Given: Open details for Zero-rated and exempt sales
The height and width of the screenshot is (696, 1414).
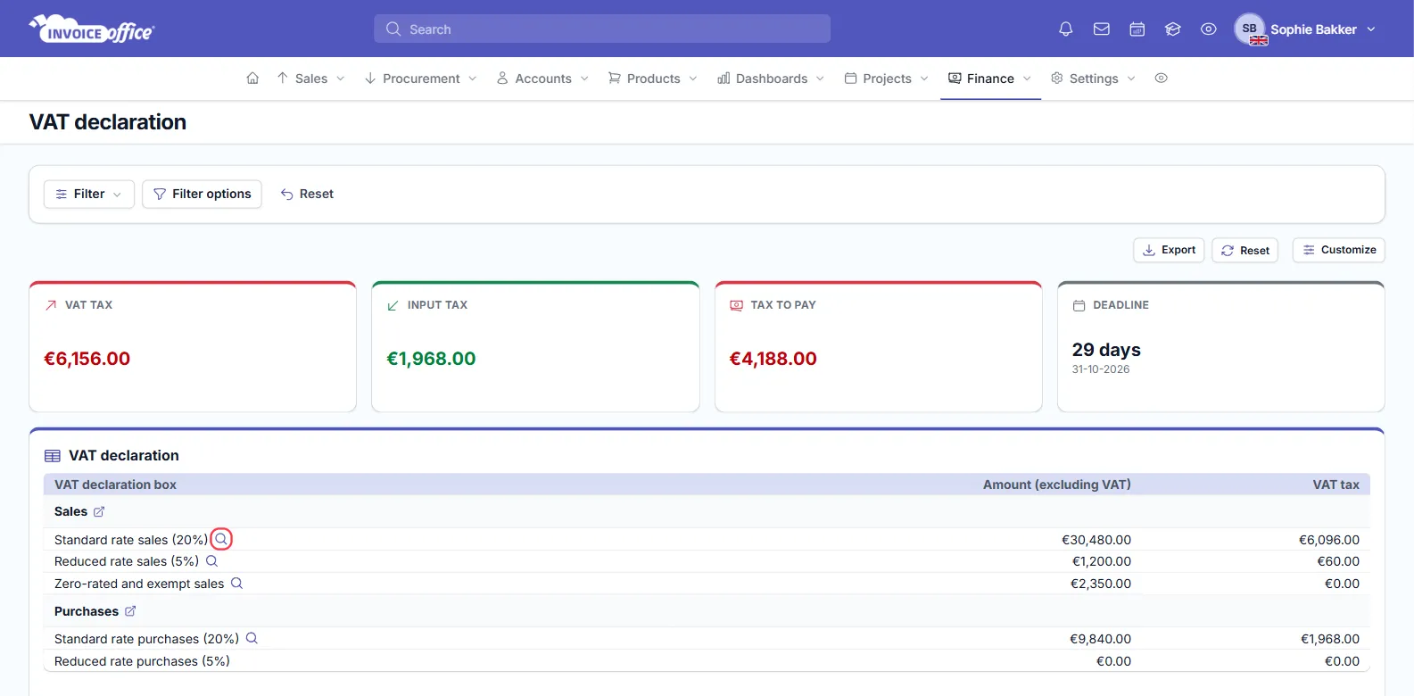Looking at the screenshot, I should (x=236, y=584).
